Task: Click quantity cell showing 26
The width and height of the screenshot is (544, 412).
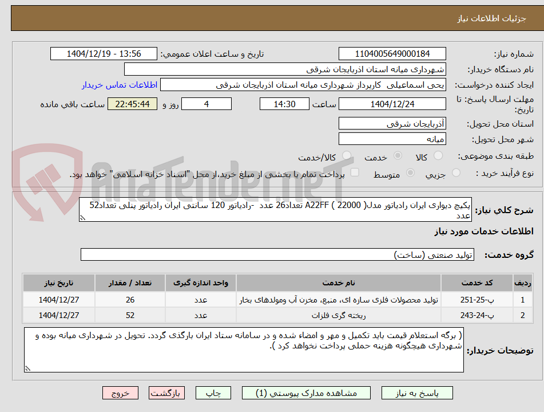Action: [x=130, y=299]
